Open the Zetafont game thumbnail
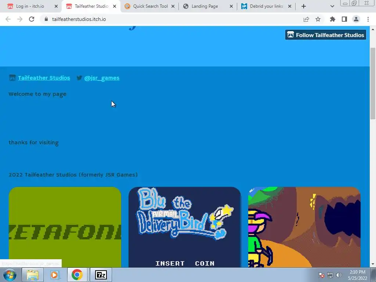The height and width of the screenshot is (282, 376). (65, 227)
